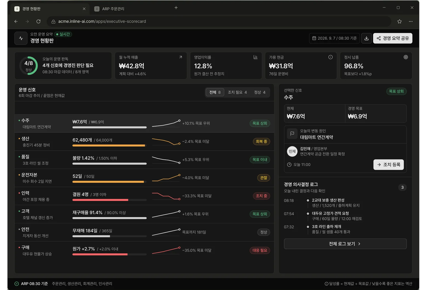Click the flag icon beside 오늘의 변동 원인
This screenshot has width=427, height=290.
292,134
